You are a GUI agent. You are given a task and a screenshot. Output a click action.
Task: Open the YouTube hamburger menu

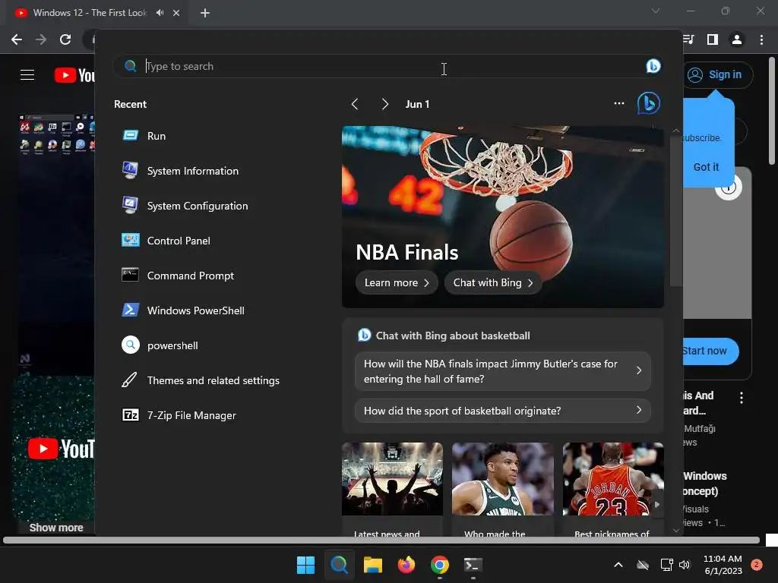(x=27, y=75)
